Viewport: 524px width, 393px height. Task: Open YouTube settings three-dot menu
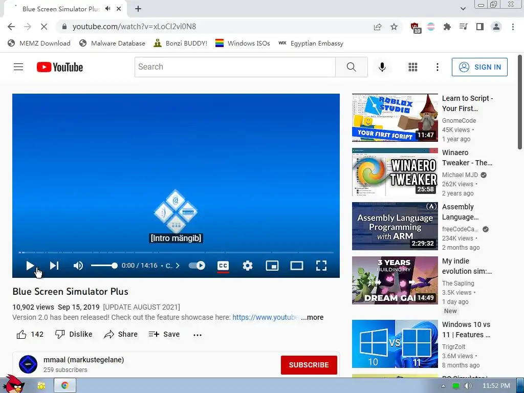point(437,67)
